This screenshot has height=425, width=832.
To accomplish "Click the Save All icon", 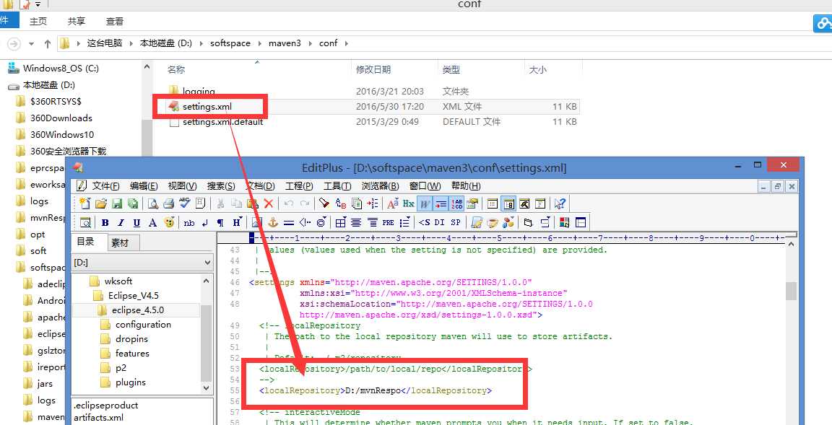I will click(x=133, y=203).
